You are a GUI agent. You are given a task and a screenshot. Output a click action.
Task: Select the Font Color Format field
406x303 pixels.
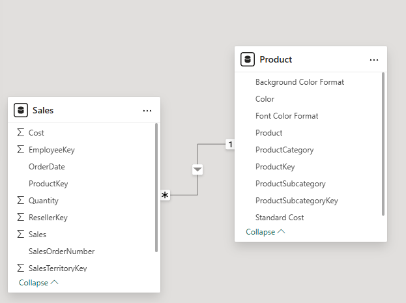(287, 116)
